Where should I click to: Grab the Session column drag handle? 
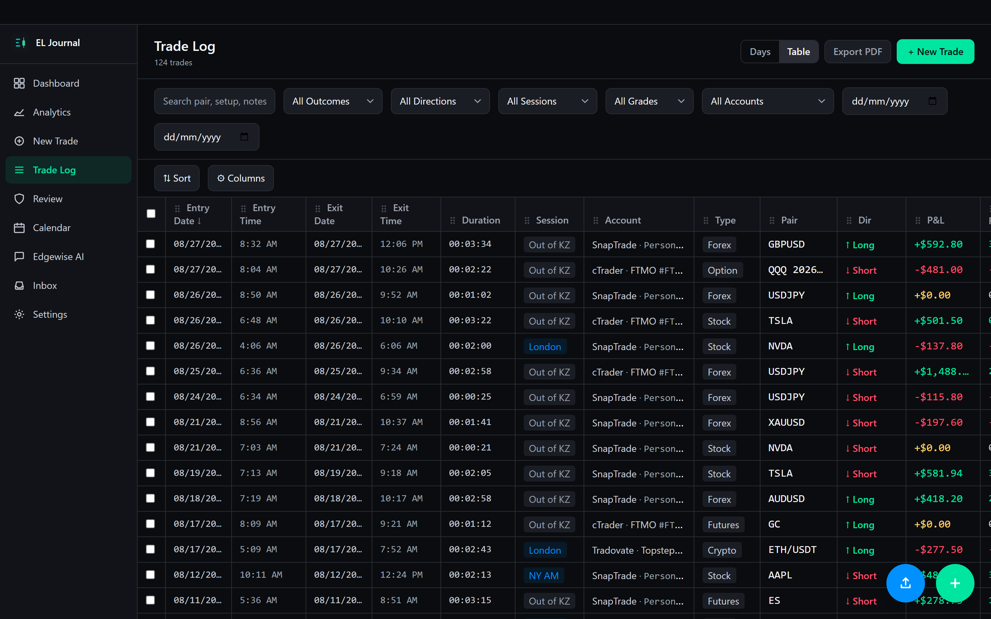(x=527, y=221)
